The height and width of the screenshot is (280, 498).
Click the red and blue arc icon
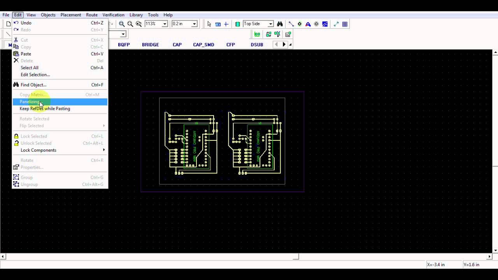[x=308, y=24]
